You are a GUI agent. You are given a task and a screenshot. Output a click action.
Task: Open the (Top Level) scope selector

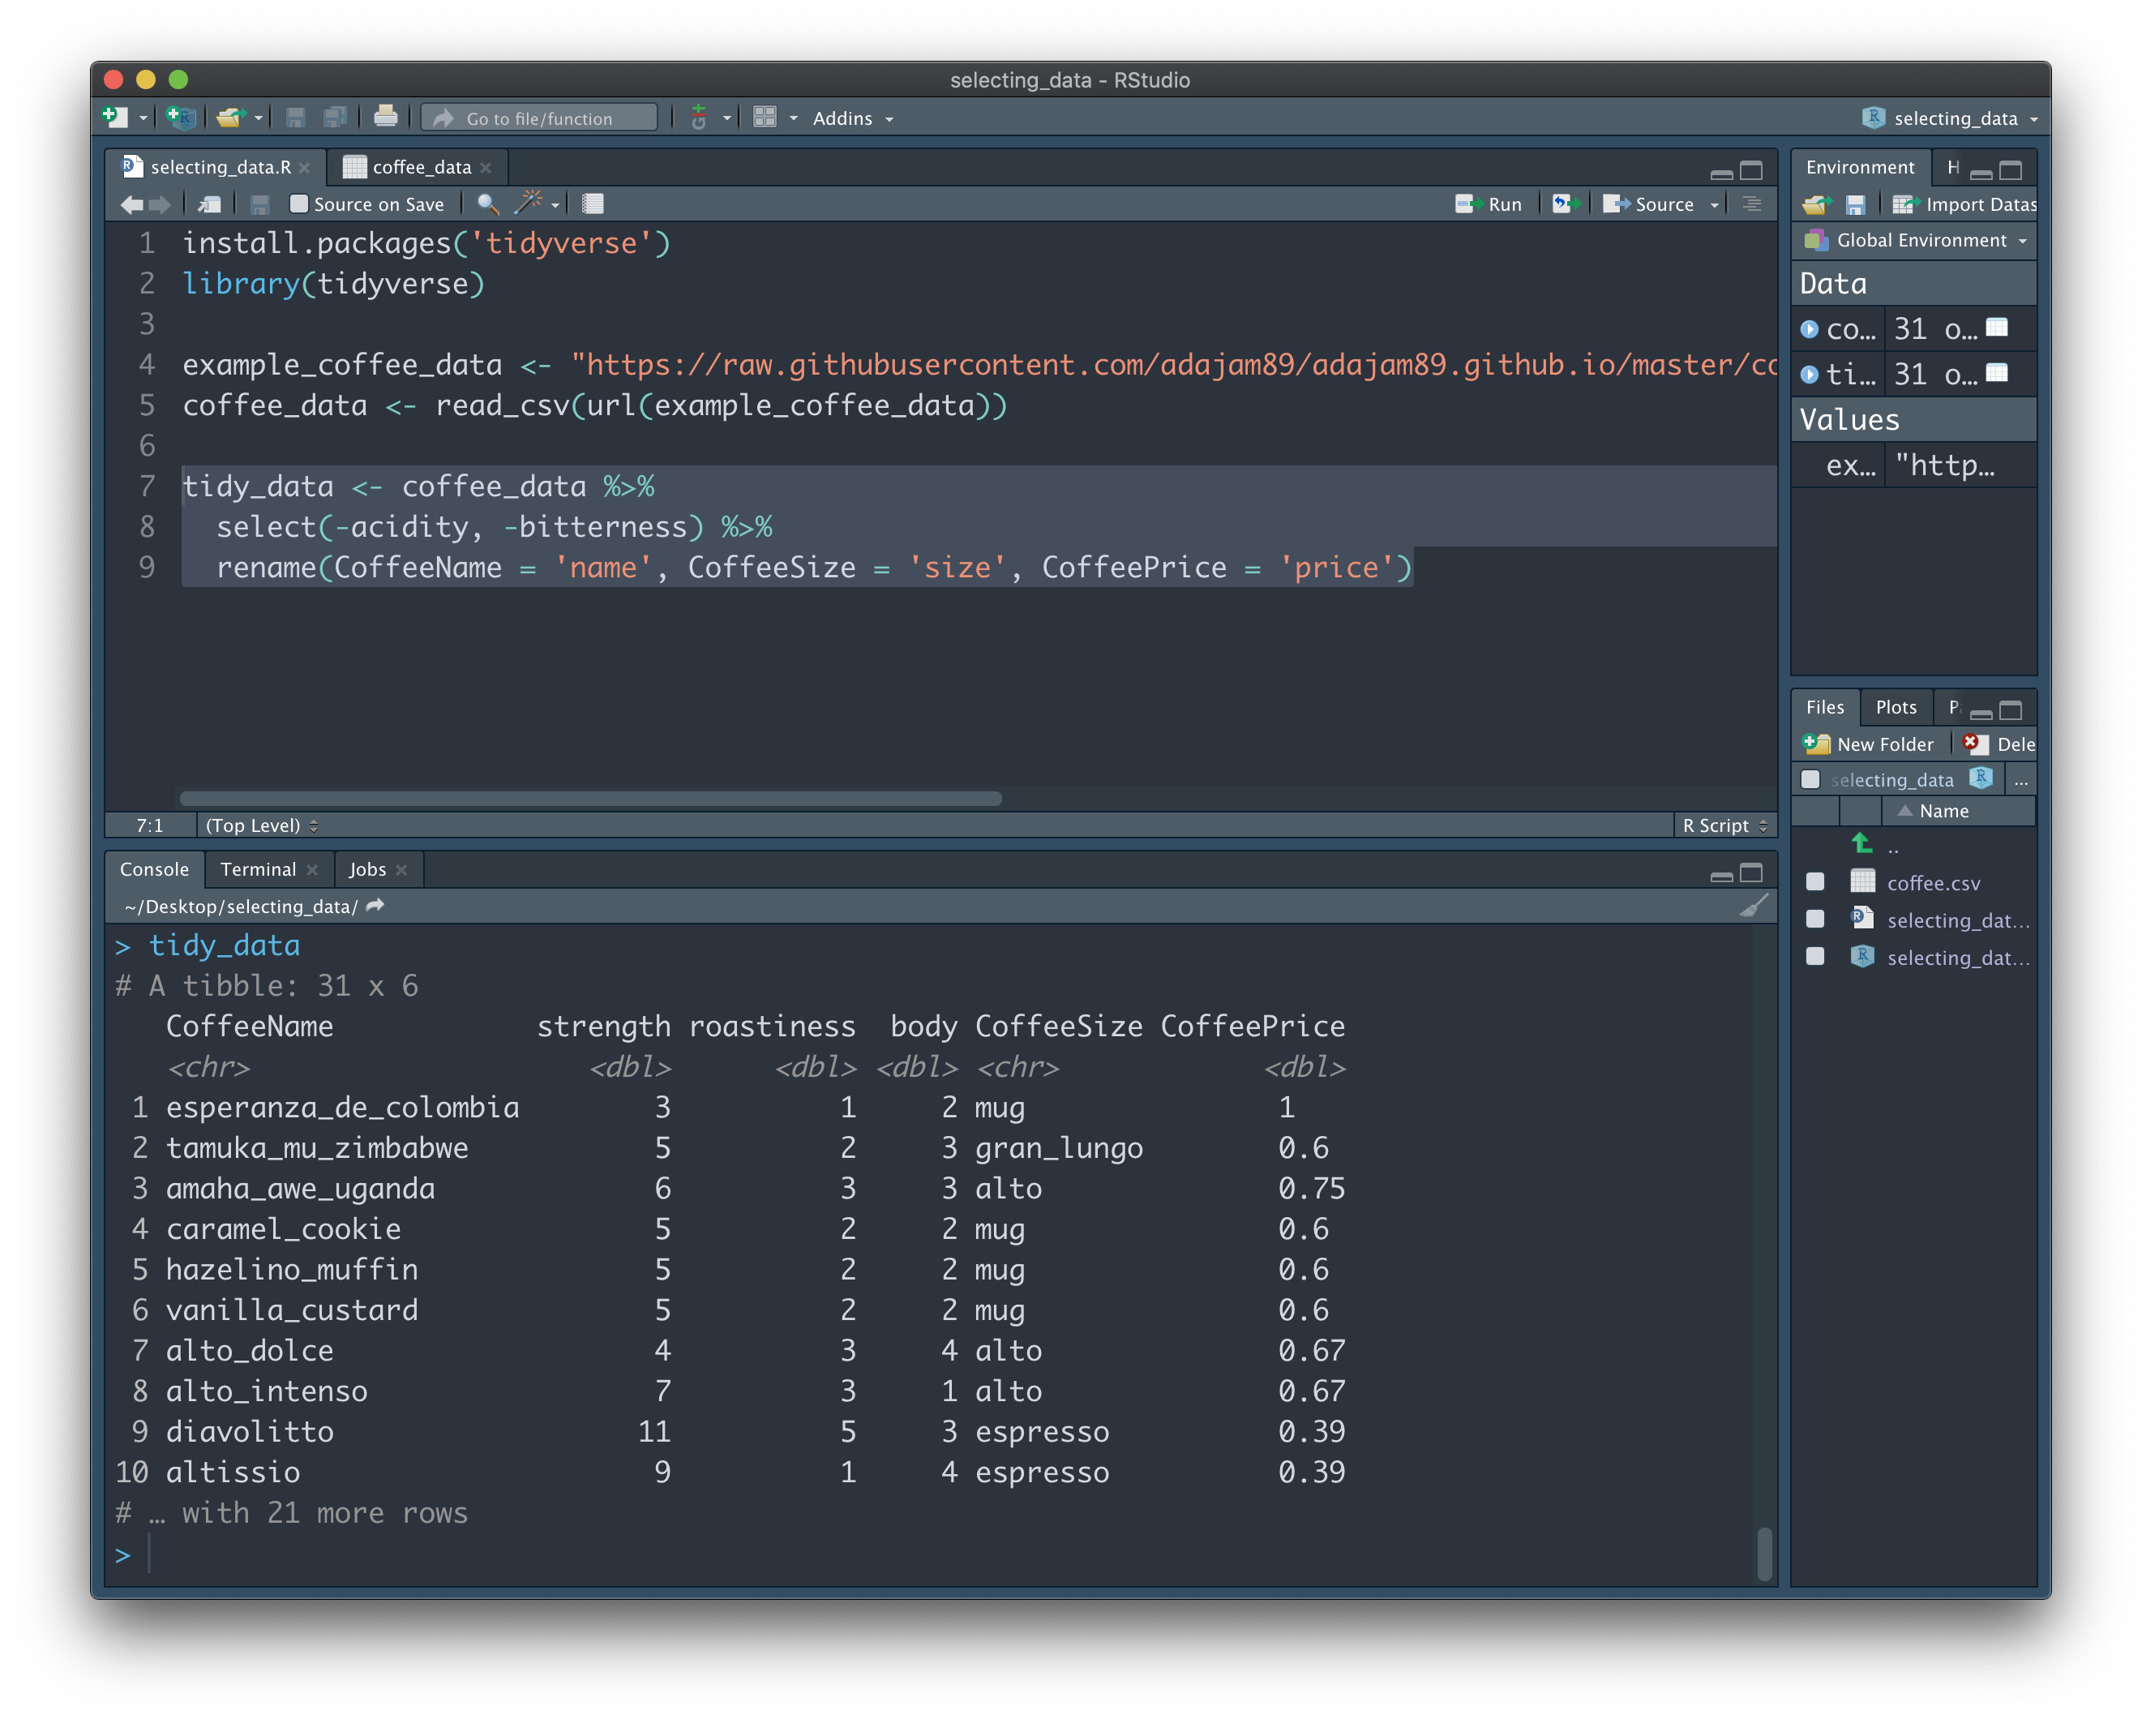261,825
